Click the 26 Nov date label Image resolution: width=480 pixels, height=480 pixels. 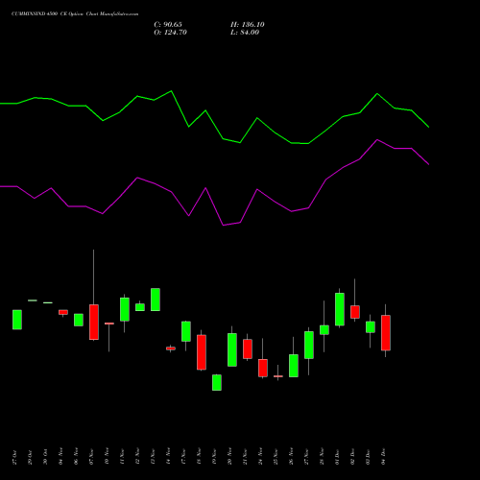291,457
